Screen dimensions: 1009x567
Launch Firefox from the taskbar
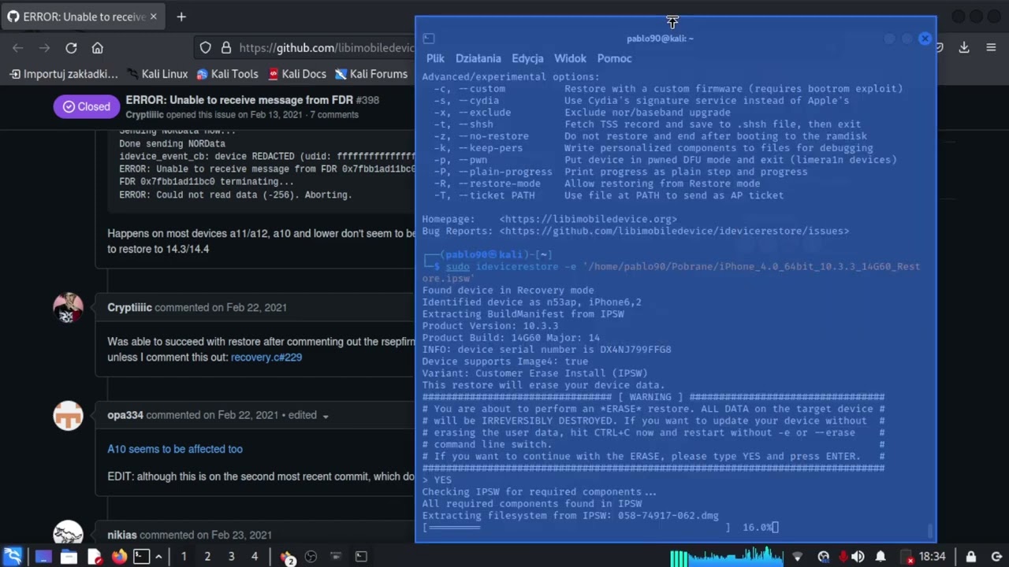(119, 557)
